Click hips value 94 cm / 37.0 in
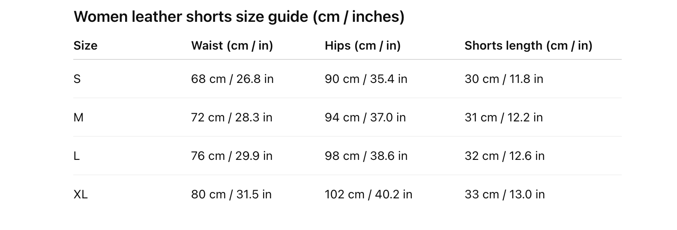 click(365, 118)
